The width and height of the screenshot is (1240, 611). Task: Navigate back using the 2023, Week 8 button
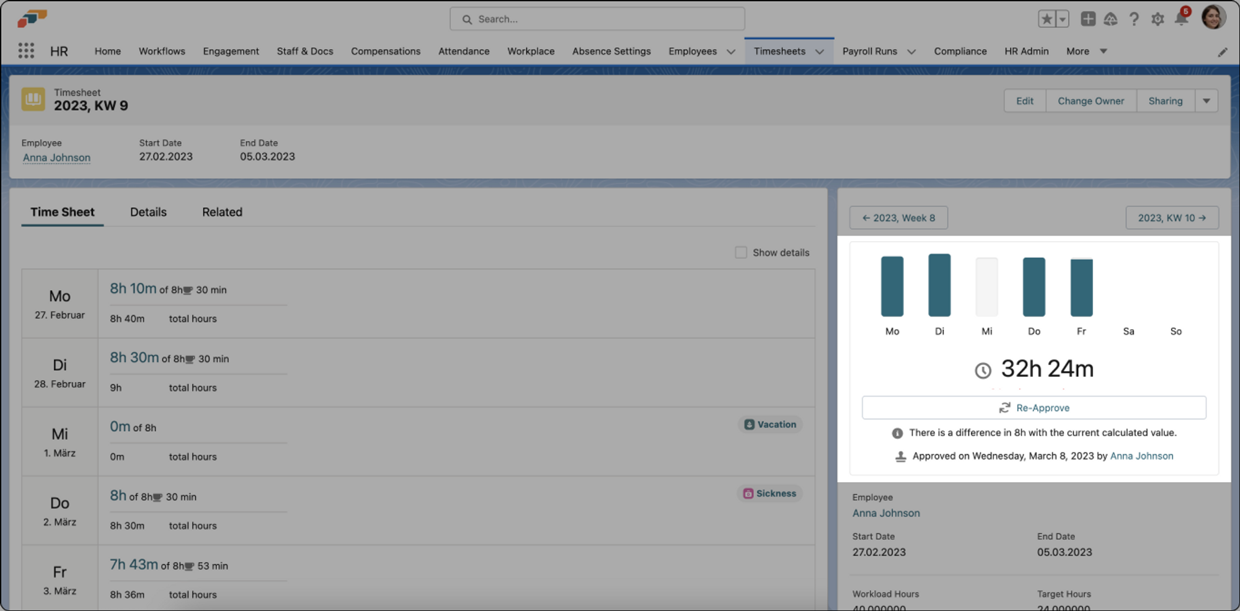pyautogui.click(x=898, y=218)
